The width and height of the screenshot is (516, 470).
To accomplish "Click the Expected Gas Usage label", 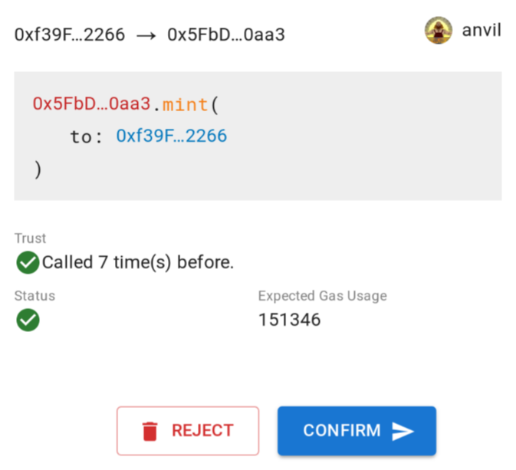I will [322, 296].
